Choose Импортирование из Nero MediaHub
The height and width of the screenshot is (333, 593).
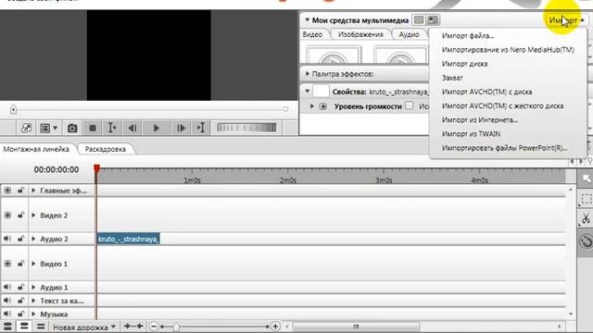pyautogui.click(x=508, y=50)
